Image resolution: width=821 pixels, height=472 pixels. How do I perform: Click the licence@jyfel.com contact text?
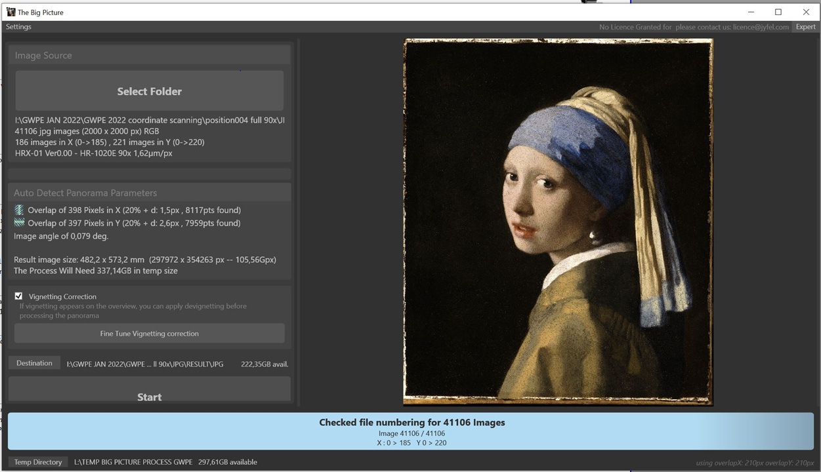(761, 28)
